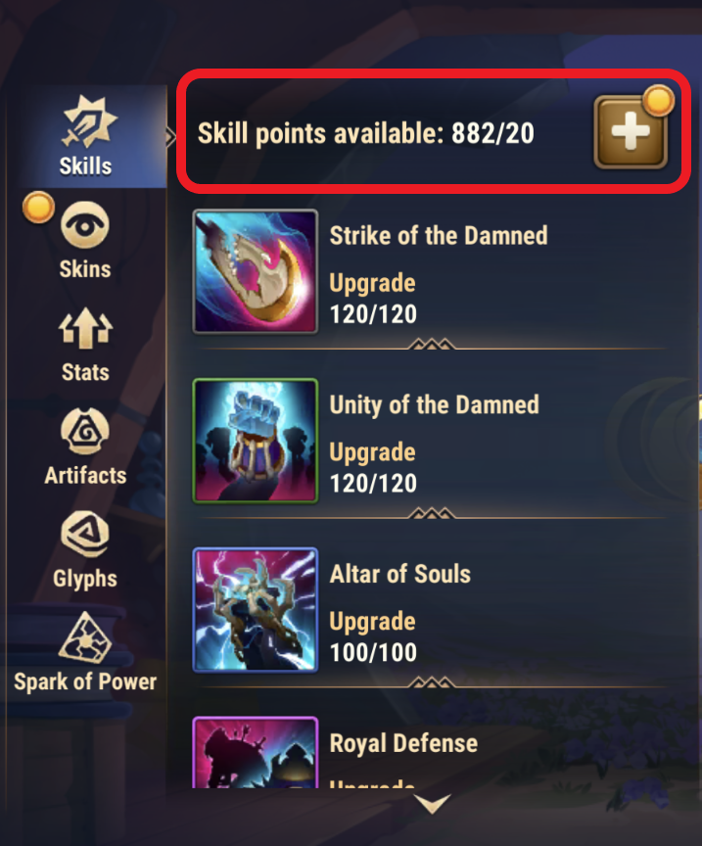Click Unity of the Damned Upgrade label
702x846 pixels.
pos(372,452)
